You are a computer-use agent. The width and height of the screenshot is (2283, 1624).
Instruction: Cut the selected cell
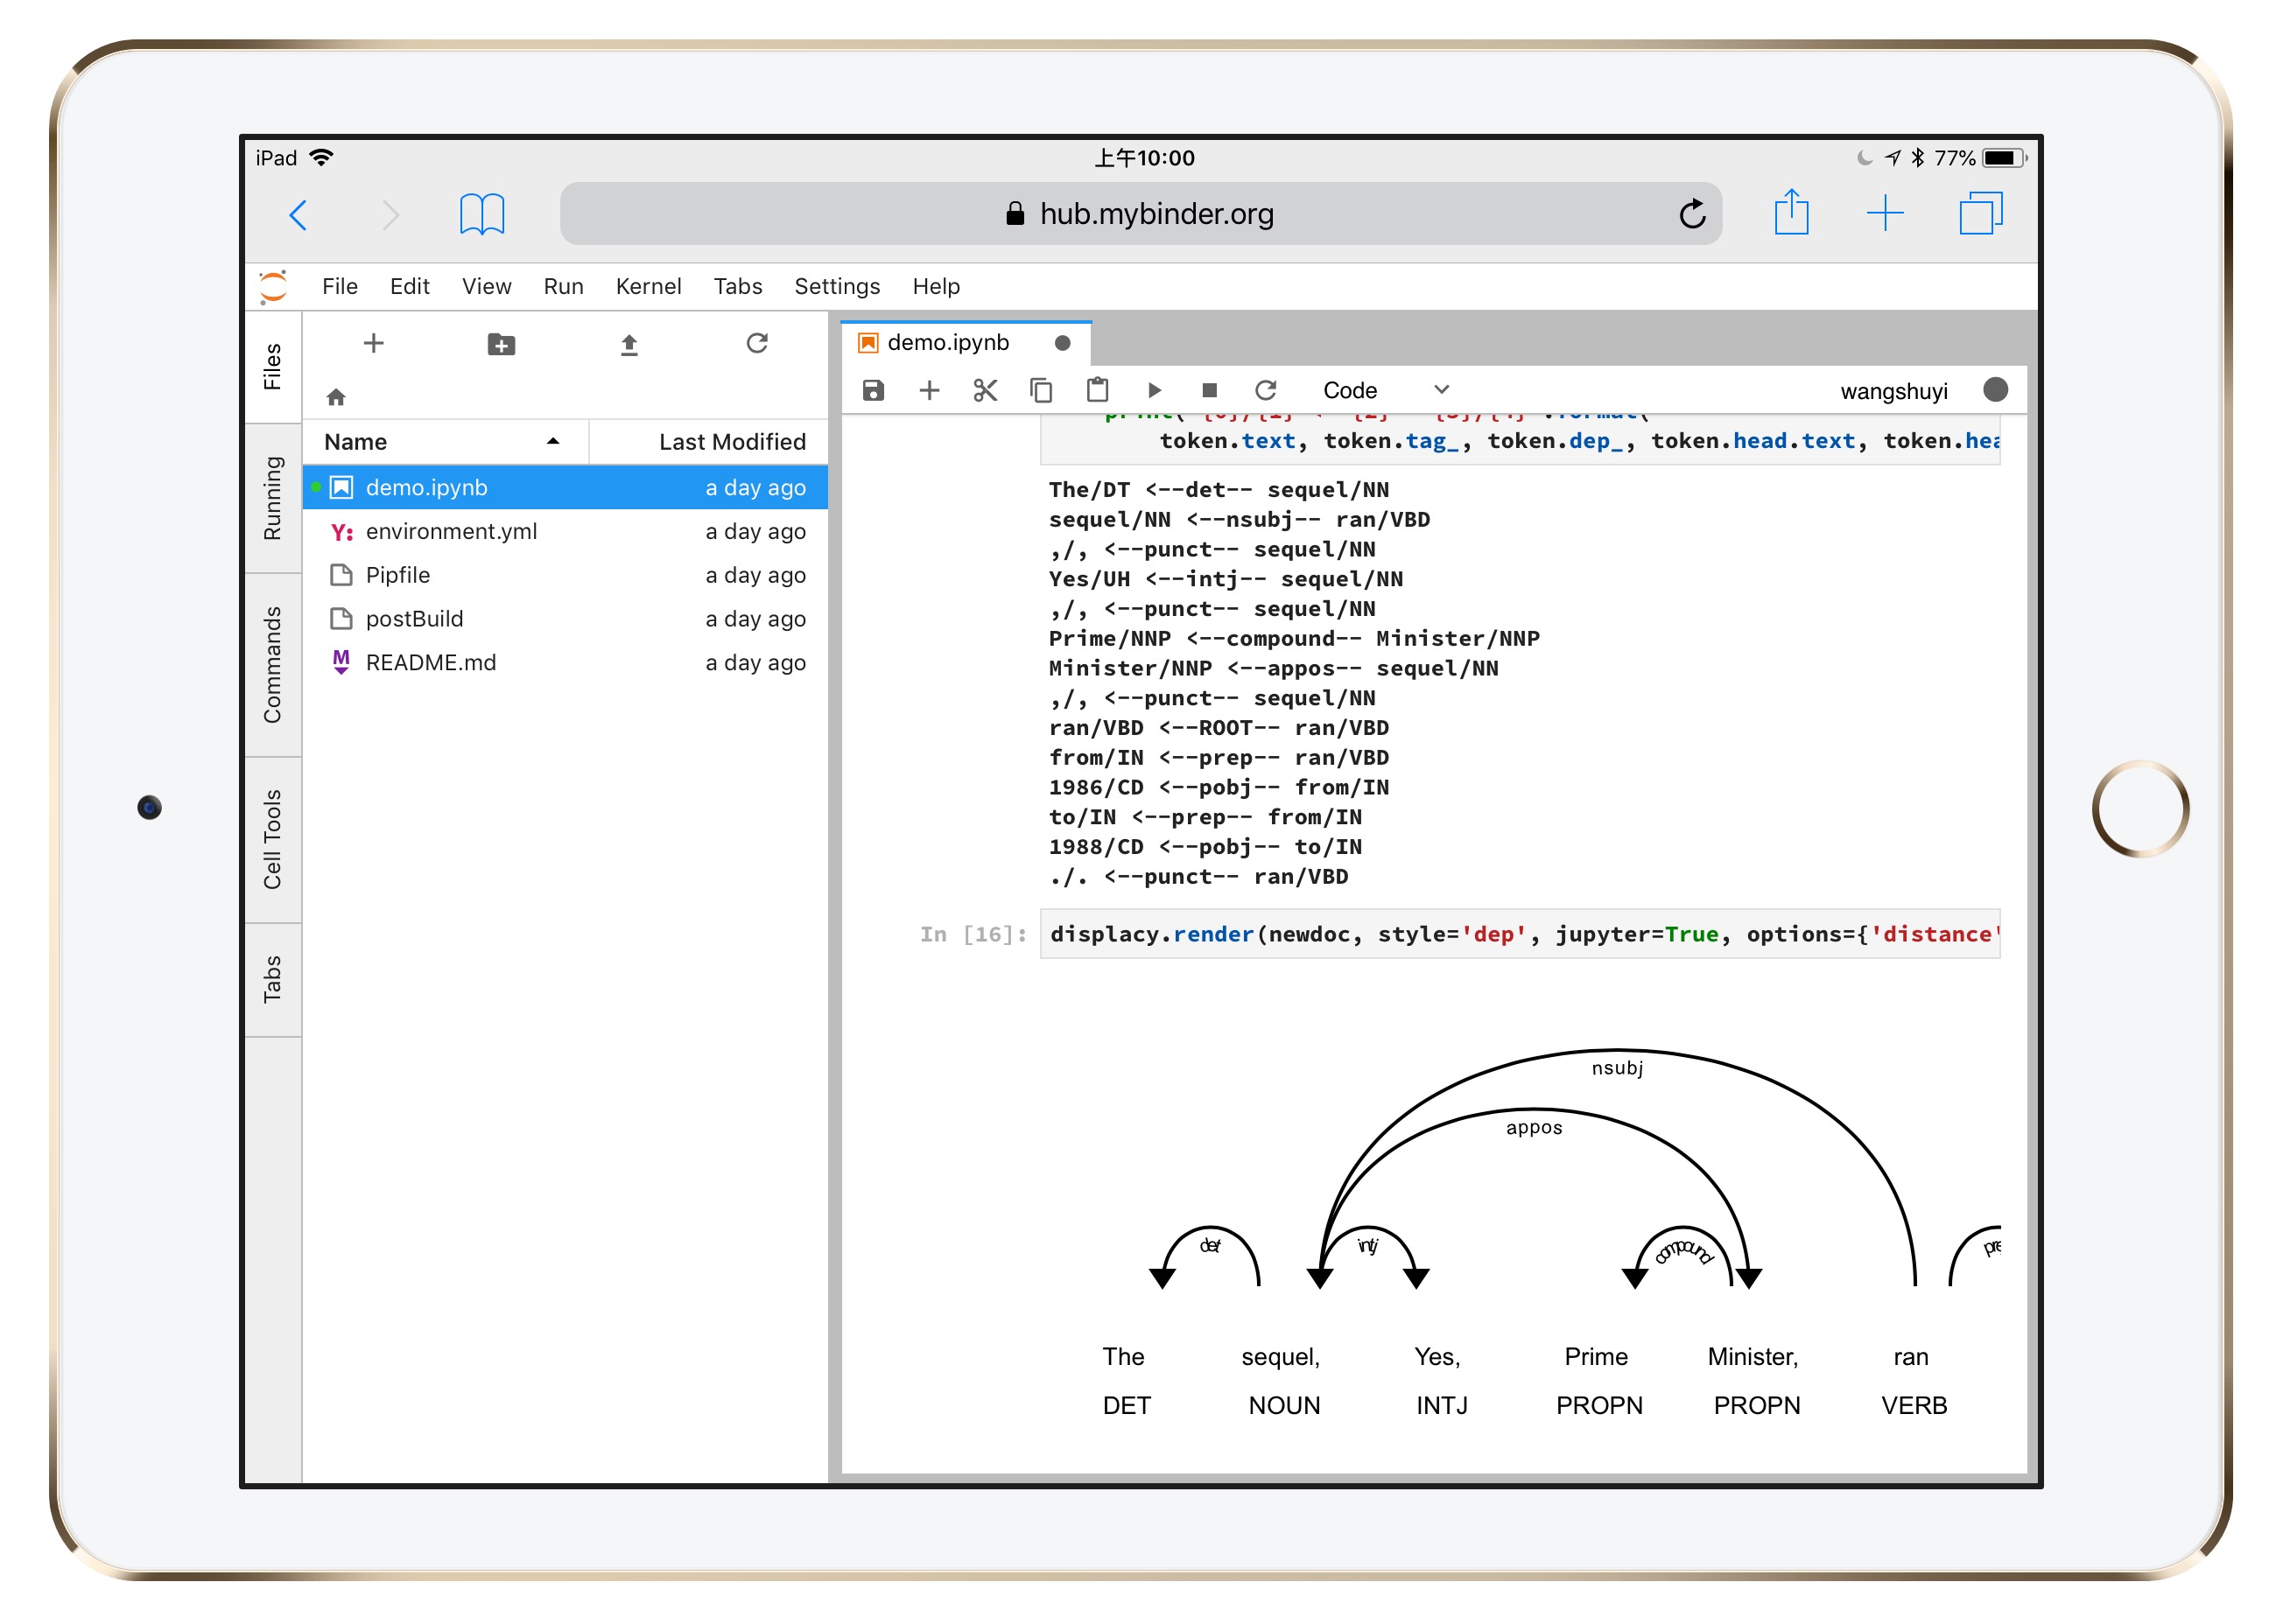(x=986, y=390)
